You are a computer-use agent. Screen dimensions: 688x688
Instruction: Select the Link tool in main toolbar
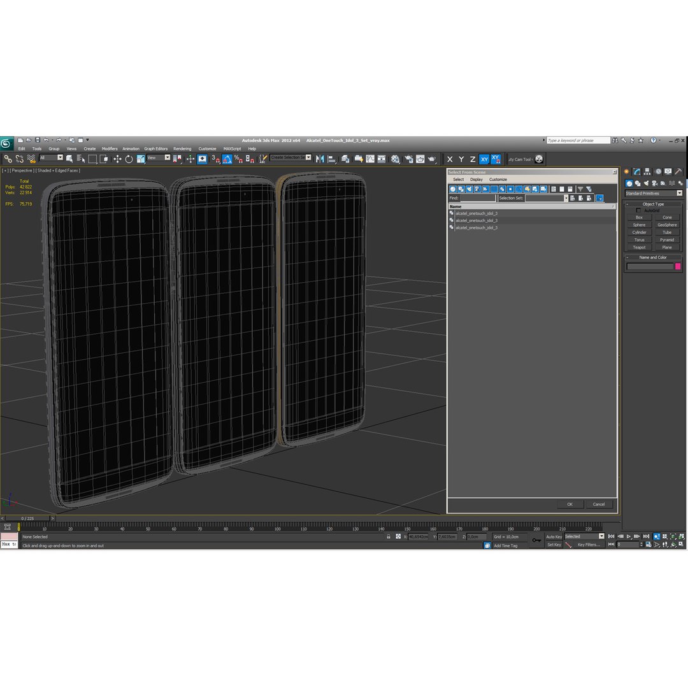pyautogui.click(x=8, y=159)
